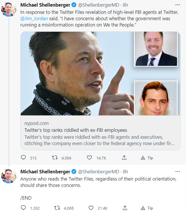186x212 pixels.
Task: Reply to the /END tweet via comment icon
Action: (x=24, y=208)
